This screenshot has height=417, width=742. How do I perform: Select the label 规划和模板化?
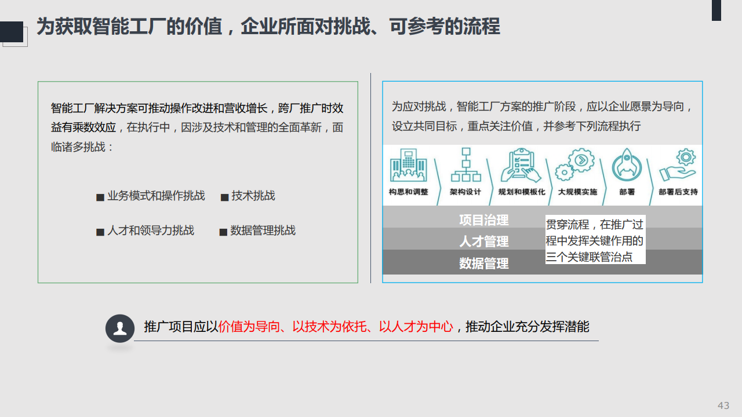point(522,192)
